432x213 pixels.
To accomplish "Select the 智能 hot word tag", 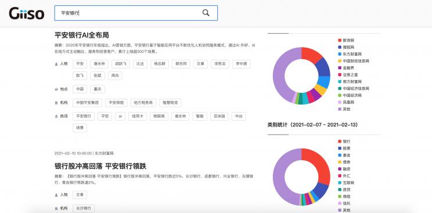I will pyautogui.click(x=200, y=116).
